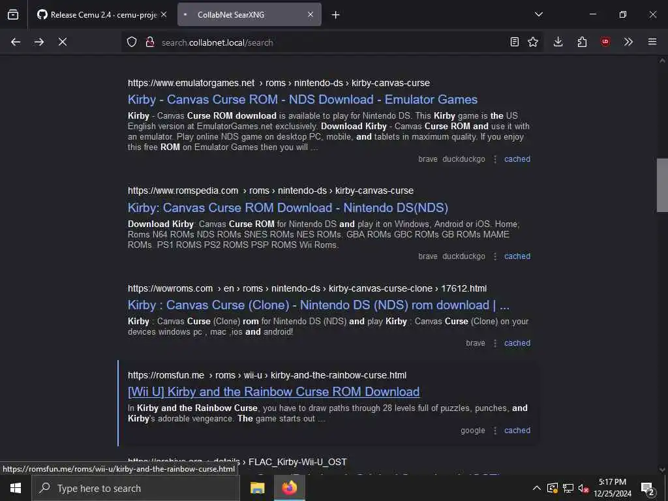Click 'google' engine label on romsfun result
The image size is (668, 501).
tap(473, 431)
